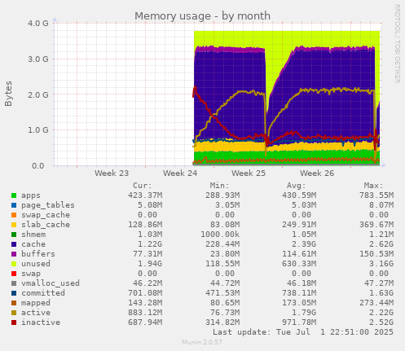Click the 'swap' legend label

coord(31,274)
